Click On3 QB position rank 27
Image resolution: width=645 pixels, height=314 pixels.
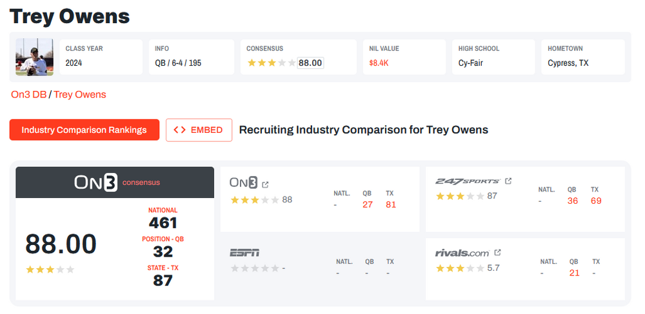coord(368,205)
